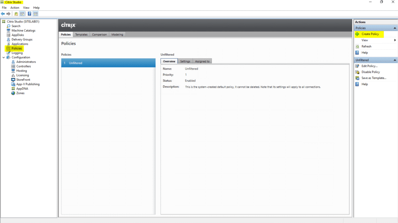Collapse the Configuration tree node
This screenshot has height=223, width=398.
click(4, 57)
